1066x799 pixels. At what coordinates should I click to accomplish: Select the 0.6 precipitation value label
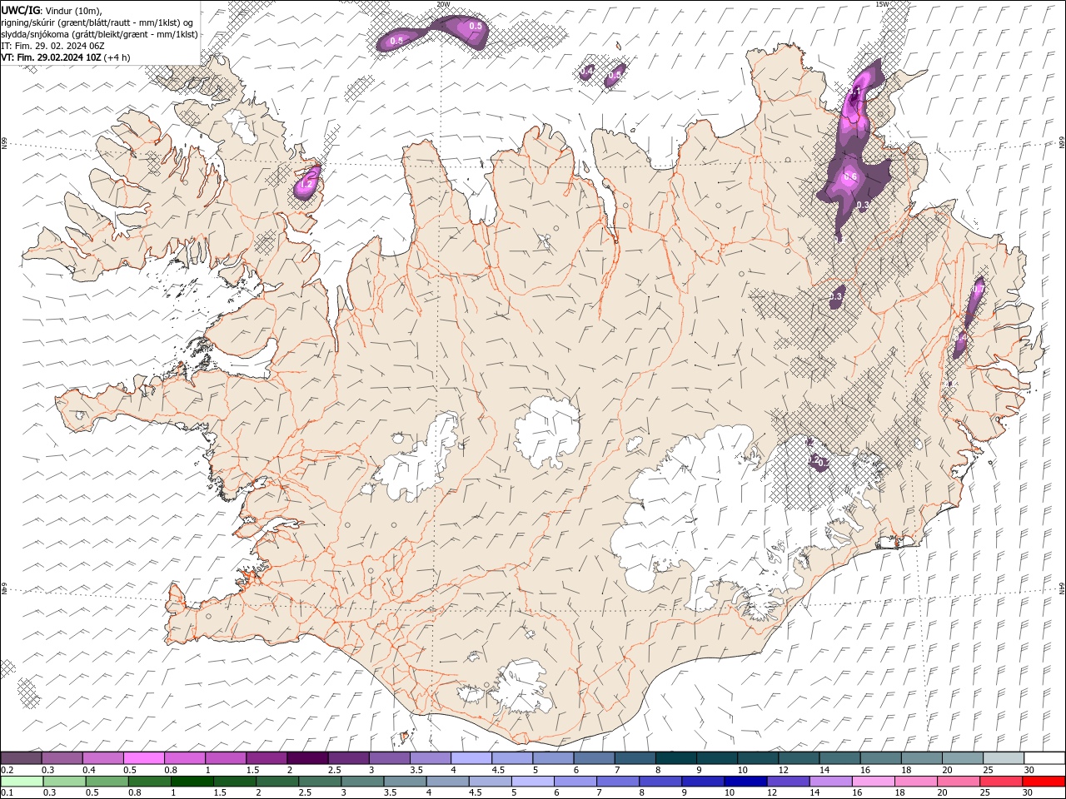point(850,176)
